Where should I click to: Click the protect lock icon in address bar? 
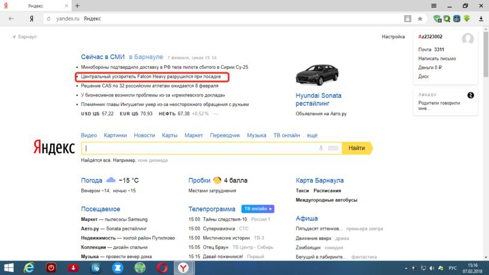[x=408, y=19]
